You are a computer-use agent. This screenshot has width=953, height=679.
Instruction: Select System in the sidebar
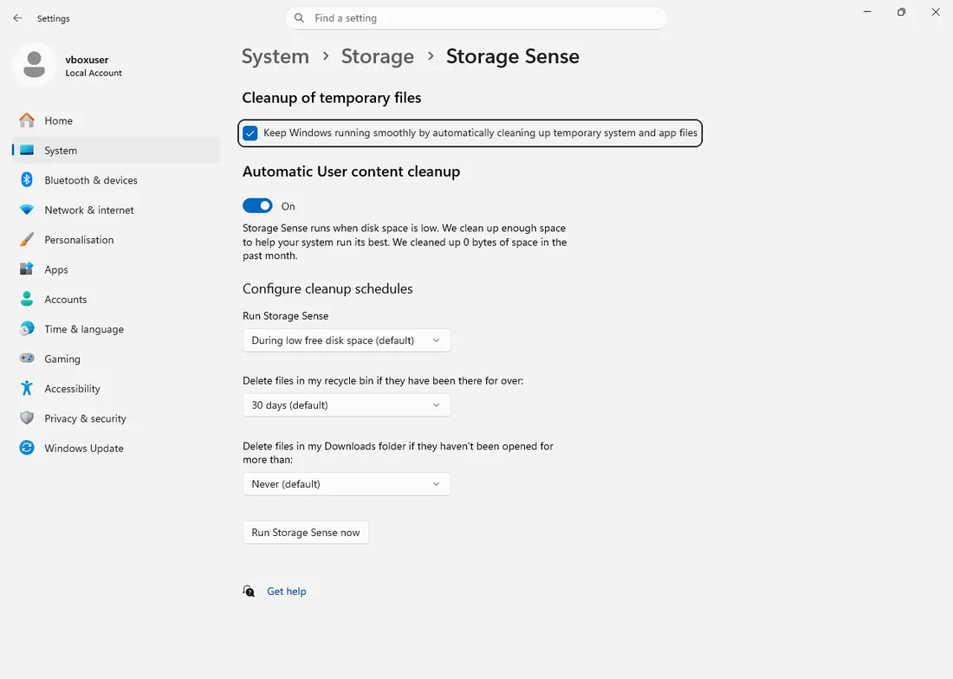tap(116, 150)
